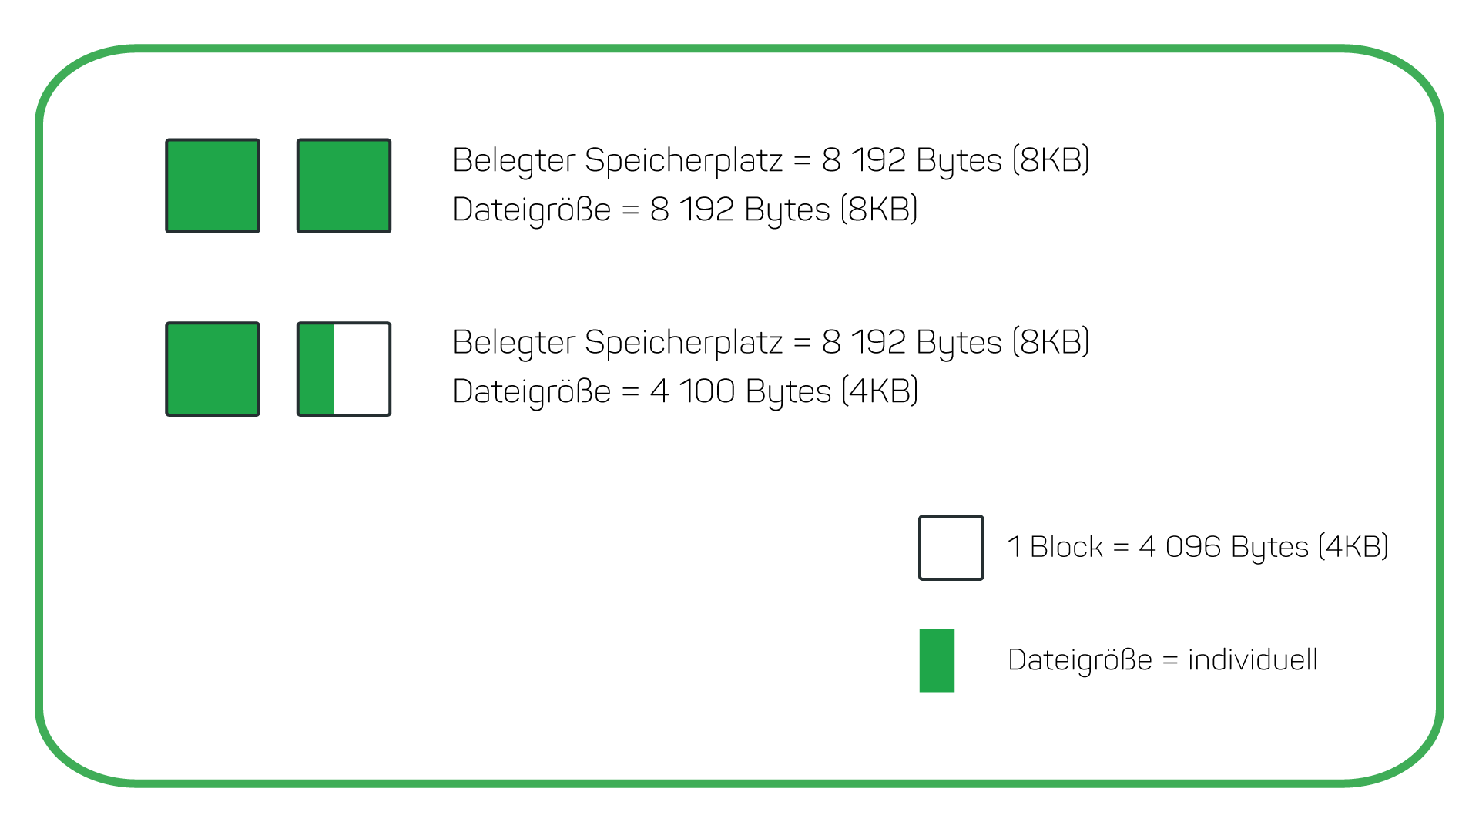This screenshot has height=832, width=1479.
Task: Click the '4 096' number in legend
Action: coord(1180,547)
